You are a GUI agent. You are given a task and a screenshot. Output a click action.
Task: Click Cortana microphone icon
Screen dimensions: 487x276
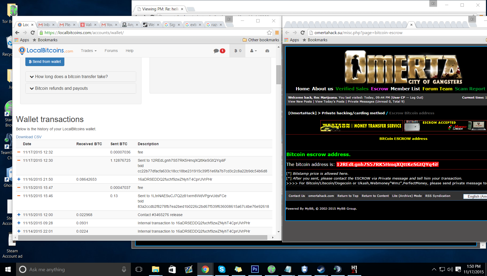point(124,269)
